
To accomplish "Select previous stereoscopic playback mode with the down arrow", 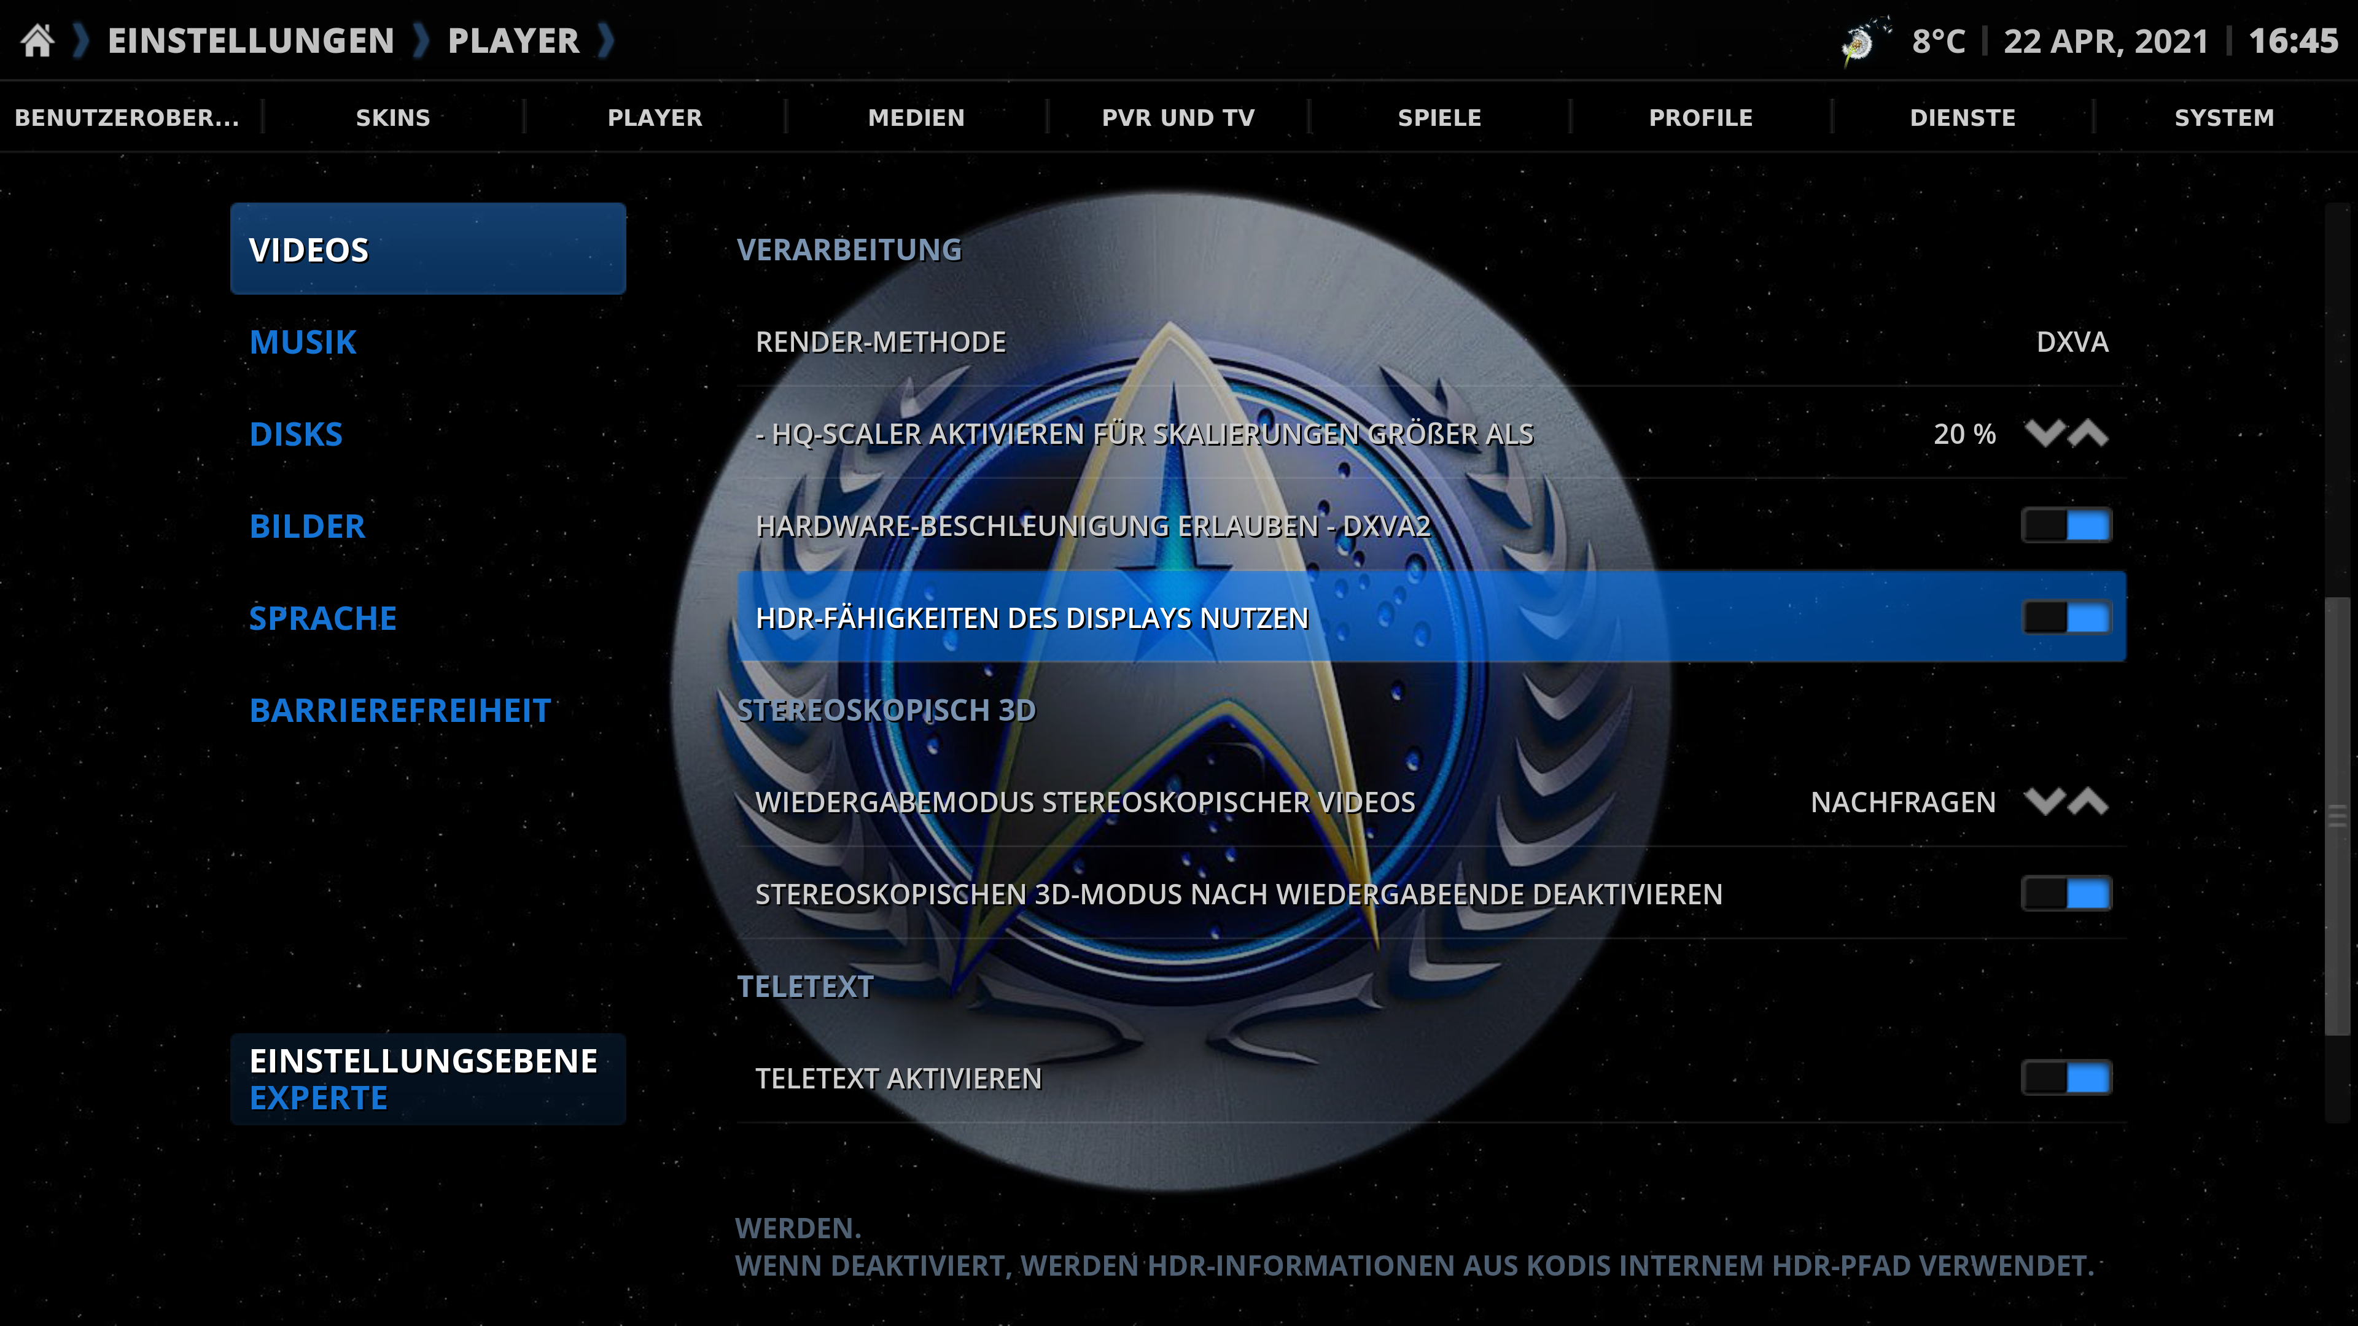I will tap(2044, 802).
